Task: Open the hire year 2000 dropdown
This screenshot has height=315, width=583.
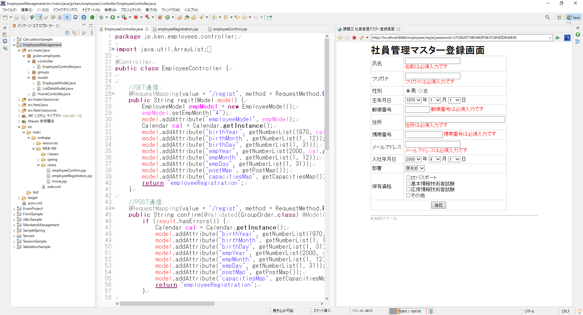Action: click(x=413, y=159)
